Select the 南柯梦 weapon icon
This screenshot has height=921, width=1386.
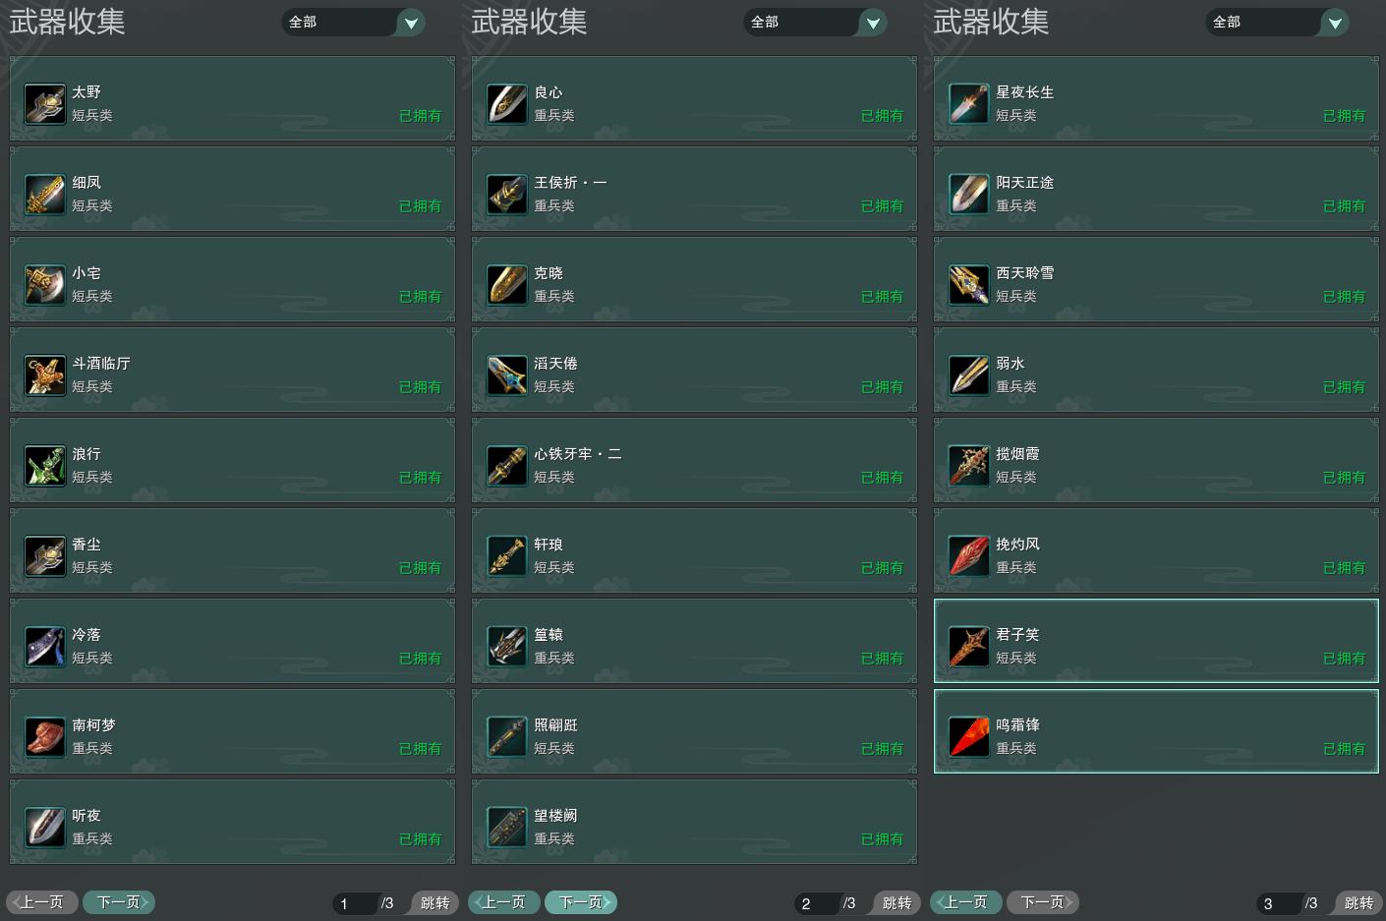click(x=45, y=737)
